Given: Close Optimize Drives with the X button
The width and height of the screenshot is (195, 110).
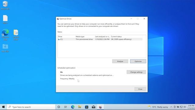Looking at the screenshot, I should (144, 19).
